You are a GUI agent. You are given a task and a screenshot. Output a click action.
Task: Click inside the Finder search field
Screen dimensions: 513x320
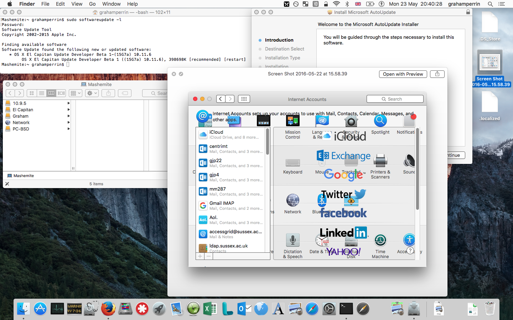coord(155,93)
